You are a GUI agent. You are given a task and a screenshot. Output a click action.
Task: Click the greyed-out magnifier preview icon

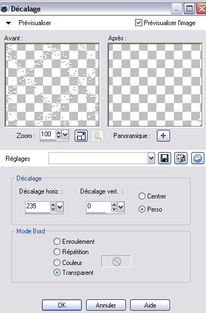[x=98, y=136]
